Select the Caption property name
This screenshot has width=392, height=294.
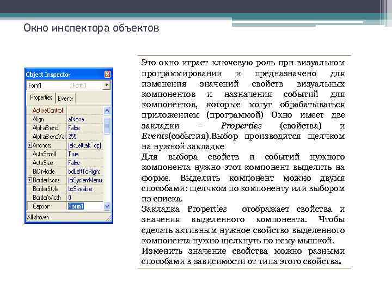41,206
